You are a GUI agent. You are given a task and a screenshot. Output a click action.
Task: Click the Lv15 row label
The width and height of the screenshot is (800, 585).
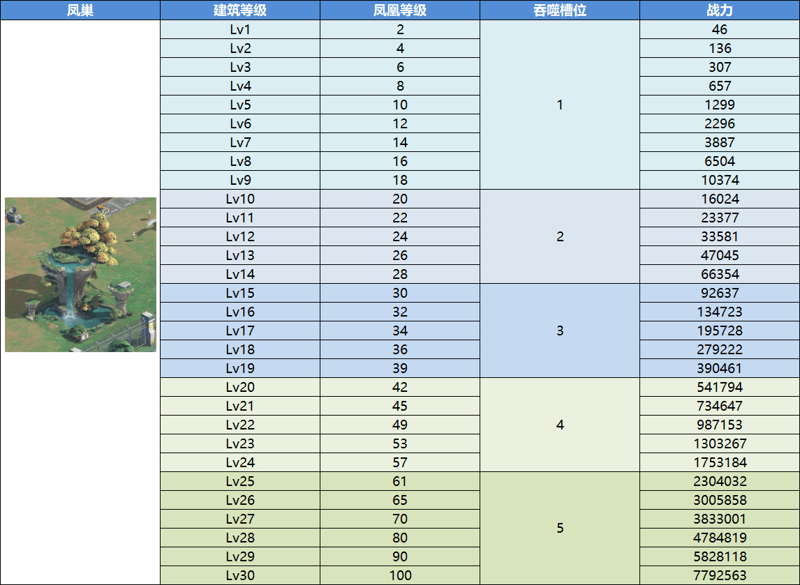239,293
